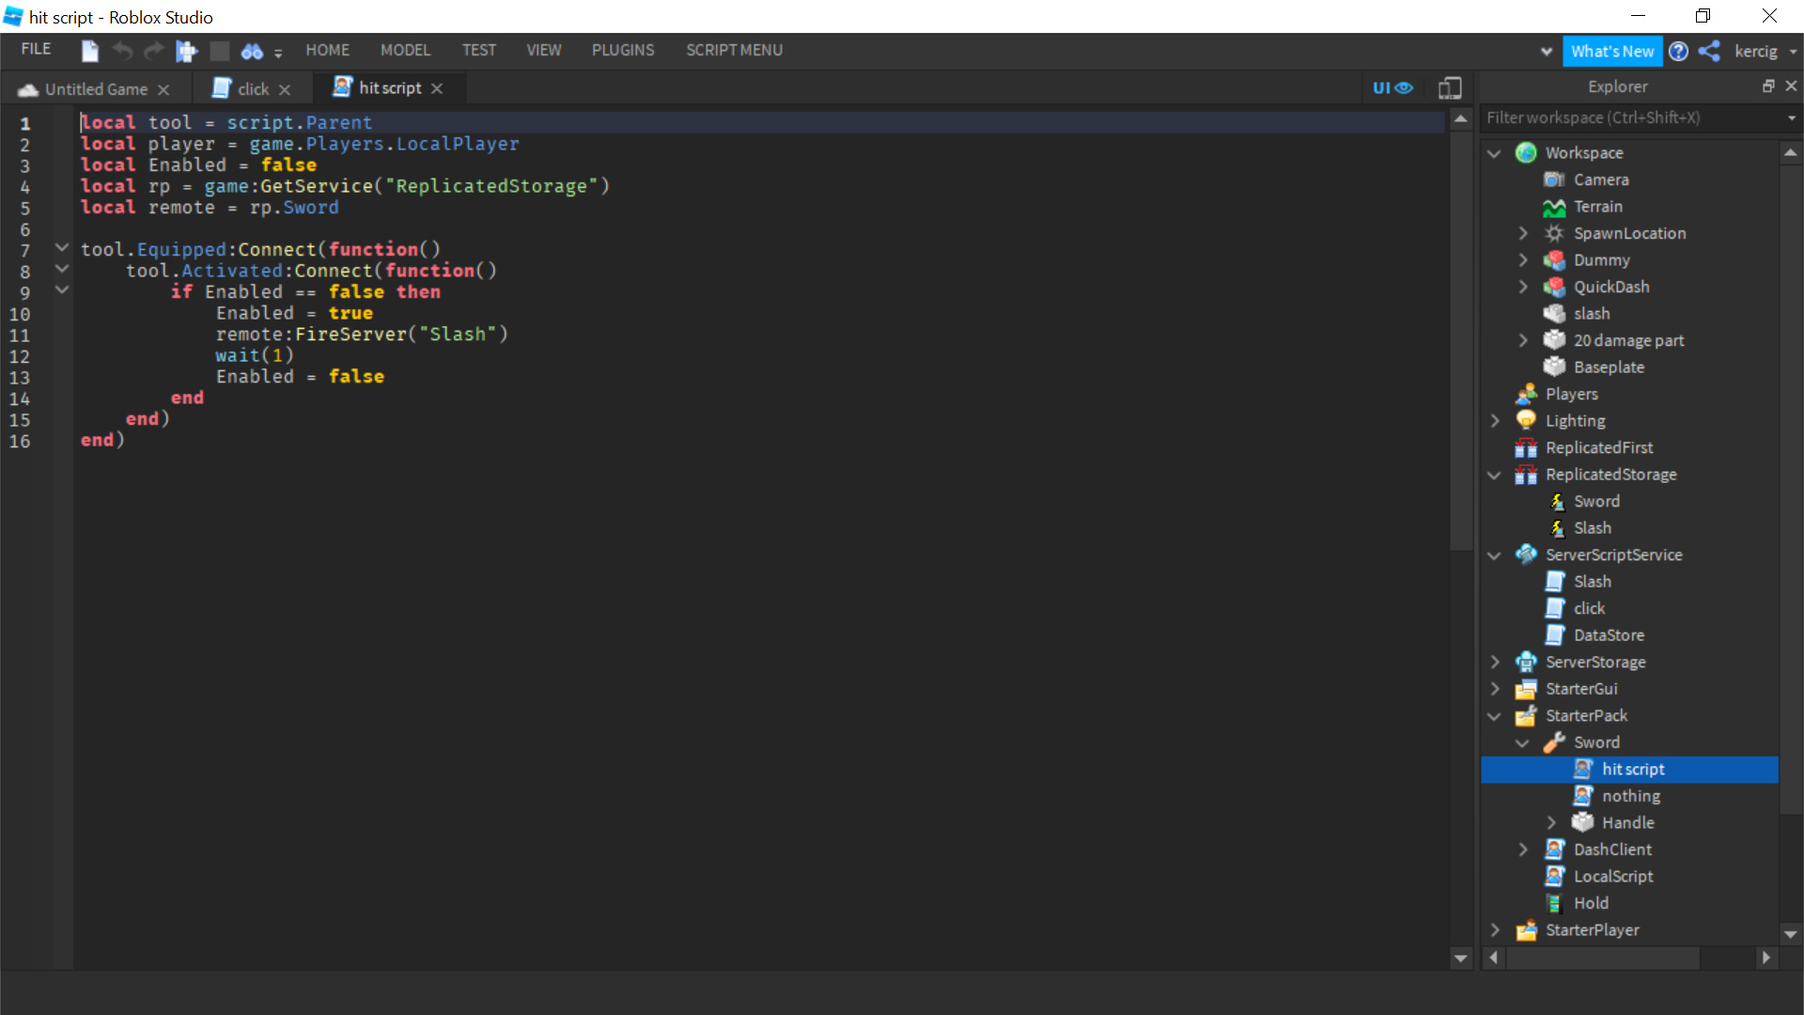Select the Camera icon in Explorer
1804x1015 pixels.
pyautogui.click(x=1555, y=180)
